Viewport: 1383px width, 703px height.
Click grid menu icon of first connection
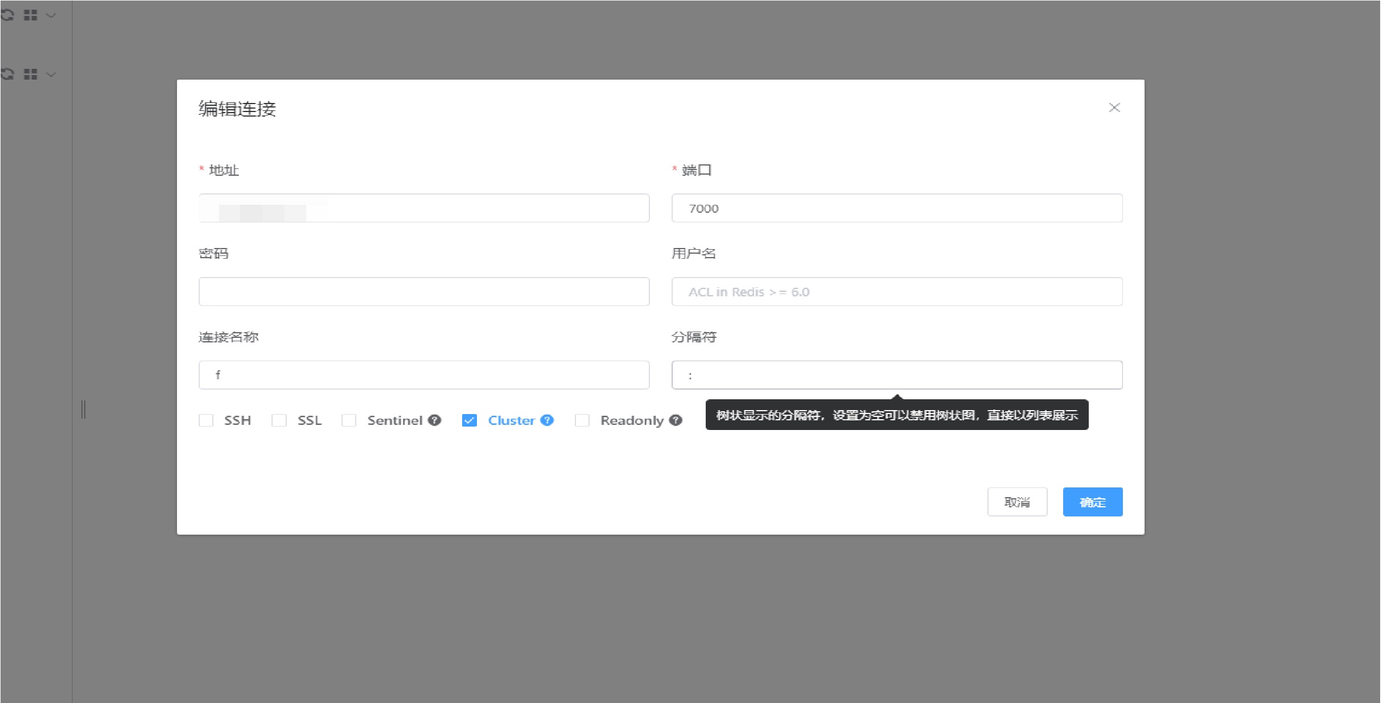(x=31, y=15)
